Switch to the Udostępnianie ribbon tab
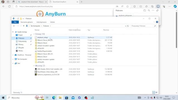178x100 pixels. [x=41, y=22]
